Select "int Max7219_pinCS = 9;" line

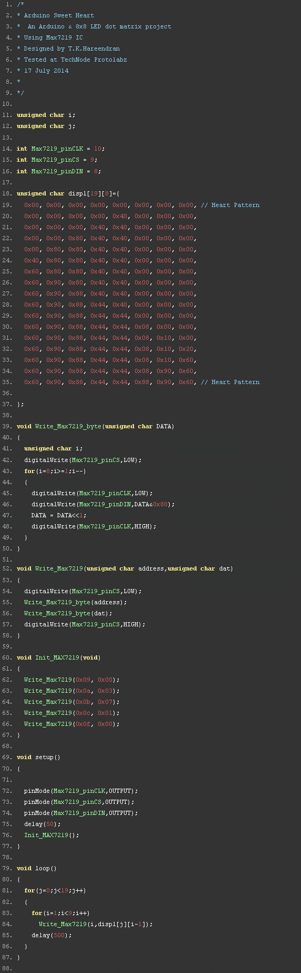pos(57,160)
